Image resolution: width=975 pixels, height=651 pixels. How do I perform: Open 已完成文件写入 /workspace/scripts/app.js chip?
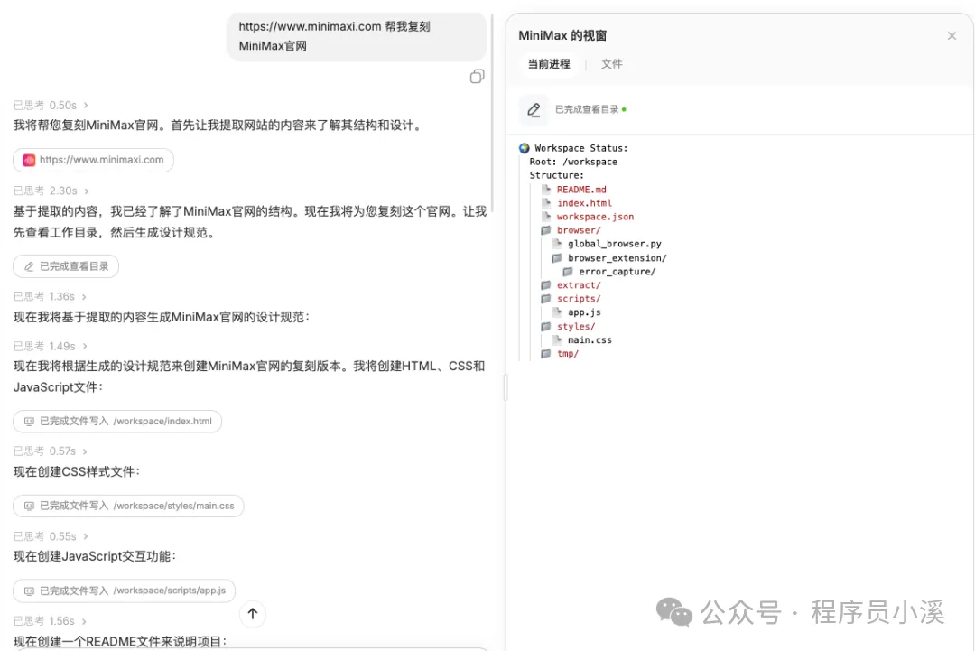coord(125,591)
